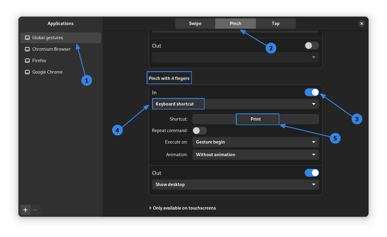The height and width of the screenshot is (237, 387).
Task: Enable the Repeat command toggle
Action: point(199,130)
